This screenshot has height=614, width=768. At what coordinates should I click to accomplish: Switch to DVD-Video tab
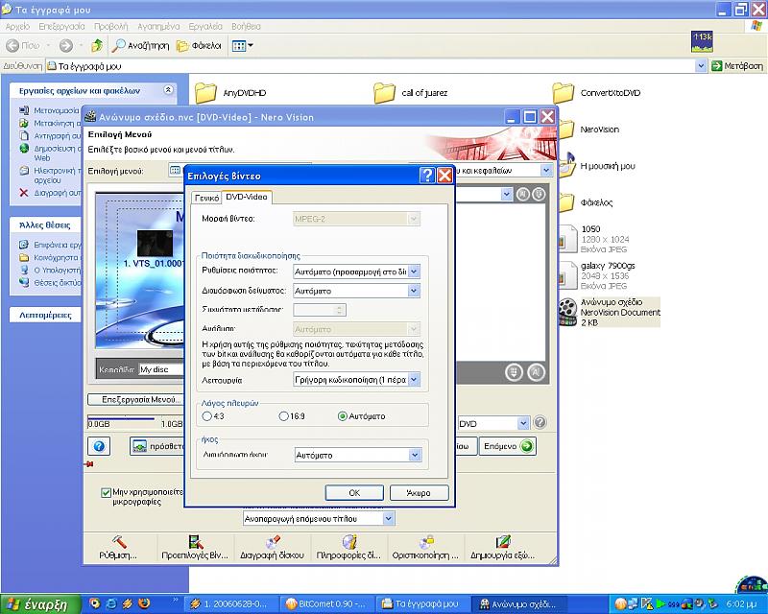tap(247, 197)
